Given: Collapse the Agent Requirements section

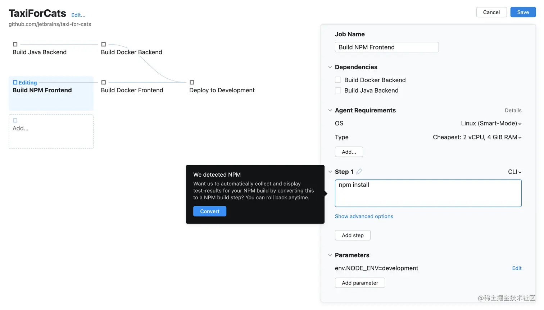Looking at the screenshot, I should 330,111.
